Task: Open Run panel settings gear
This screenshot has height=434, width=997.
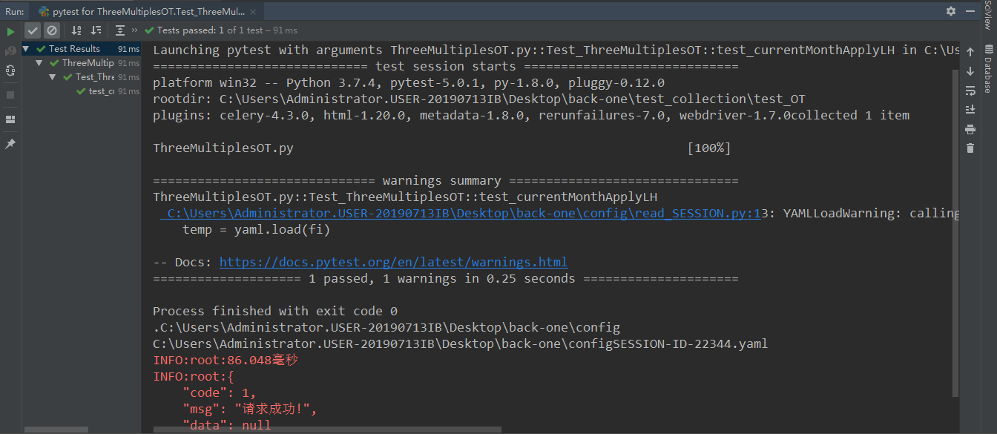Action: click(951, 11)
